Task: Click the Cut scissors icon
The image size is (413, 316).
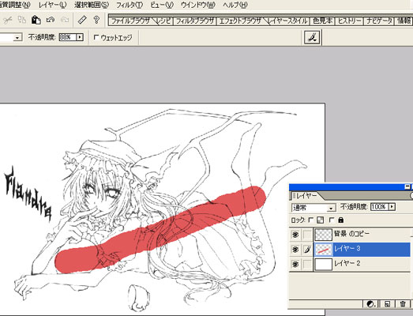Action: coord(8,20)
